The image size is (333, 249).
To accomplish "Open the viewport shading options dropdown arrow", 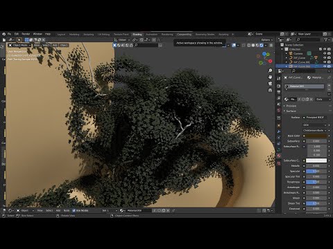I will tap(266, 45).
